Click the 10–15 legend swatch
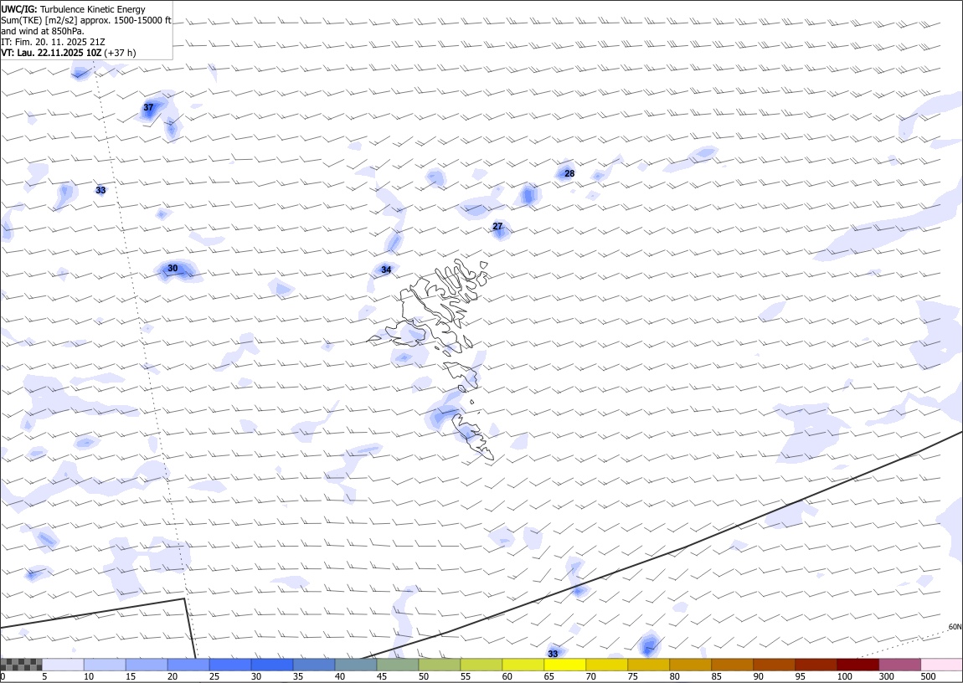 coord(105,665)
